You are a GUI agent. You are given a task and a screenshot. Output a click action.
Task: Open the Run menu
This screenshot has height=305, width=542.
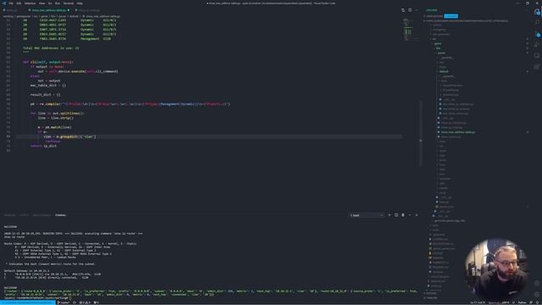click(x=58, y=3)
